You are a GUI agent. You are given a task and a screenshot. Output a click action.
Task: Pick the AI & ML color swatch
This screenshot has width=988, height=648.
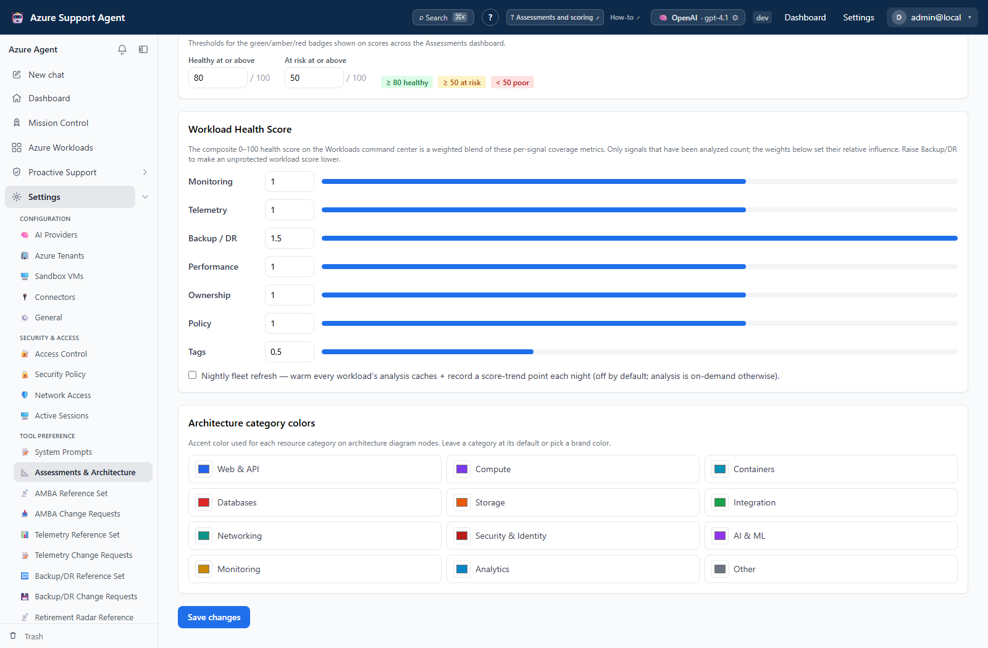(720, 536)
